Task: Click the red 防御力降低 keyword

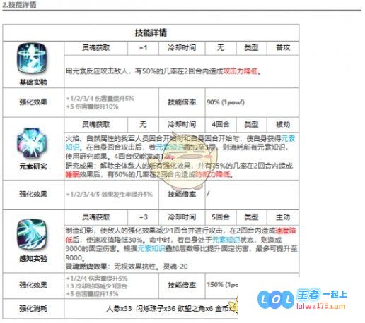Action: pyautogui.click(x=212, y=174)
